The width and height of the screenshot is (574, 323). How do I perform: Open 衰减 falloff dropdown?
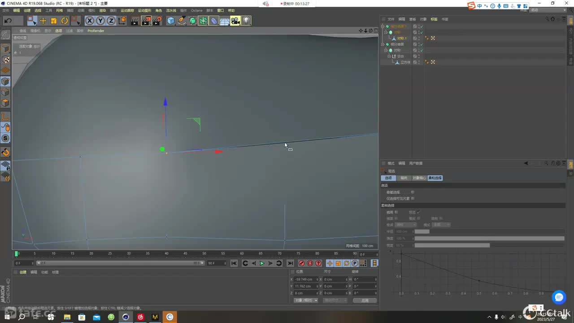tap(406, 225)
